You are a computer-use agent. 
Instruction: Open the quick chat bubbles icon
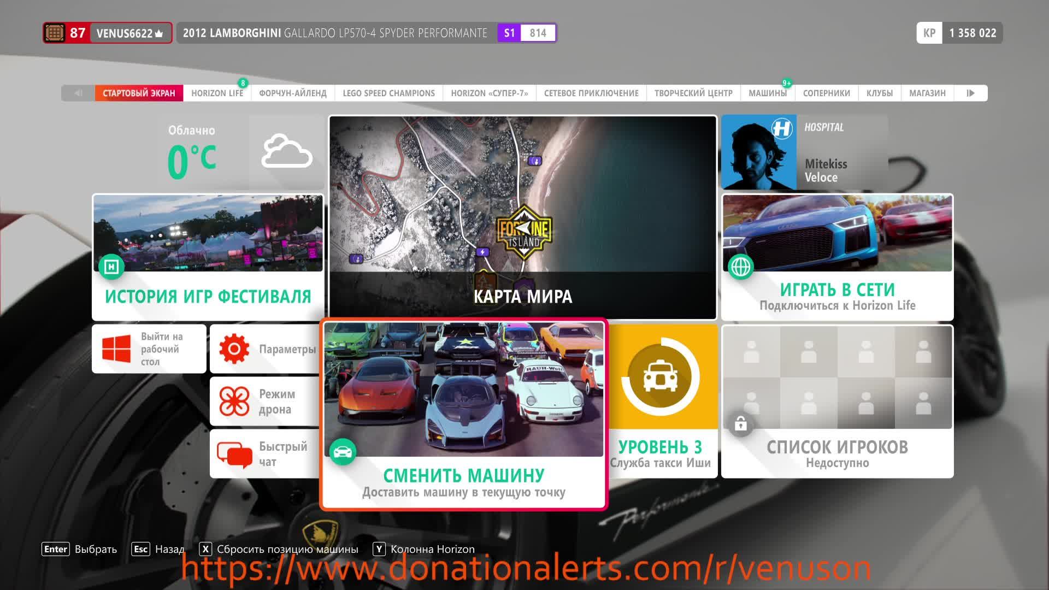[234, 454]
